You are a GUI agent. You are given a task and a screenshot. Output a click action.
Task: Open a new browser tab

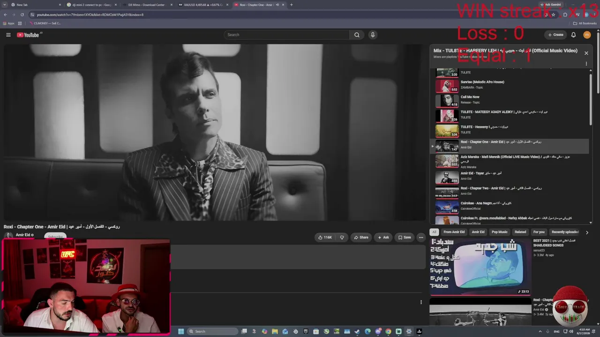pos(291,5)
